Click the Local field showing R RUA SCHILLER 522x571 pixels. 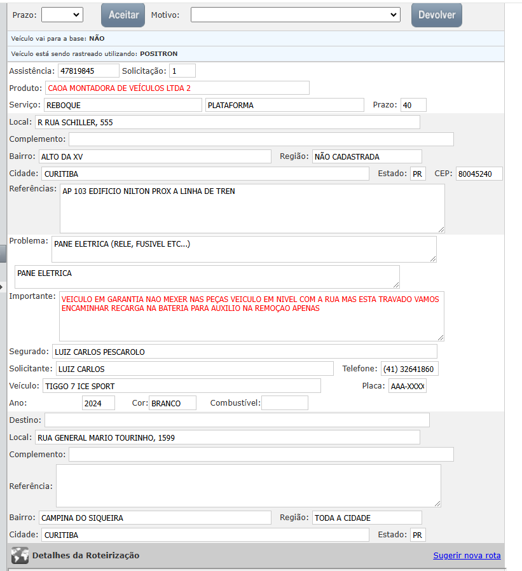(x=227, y=122)
